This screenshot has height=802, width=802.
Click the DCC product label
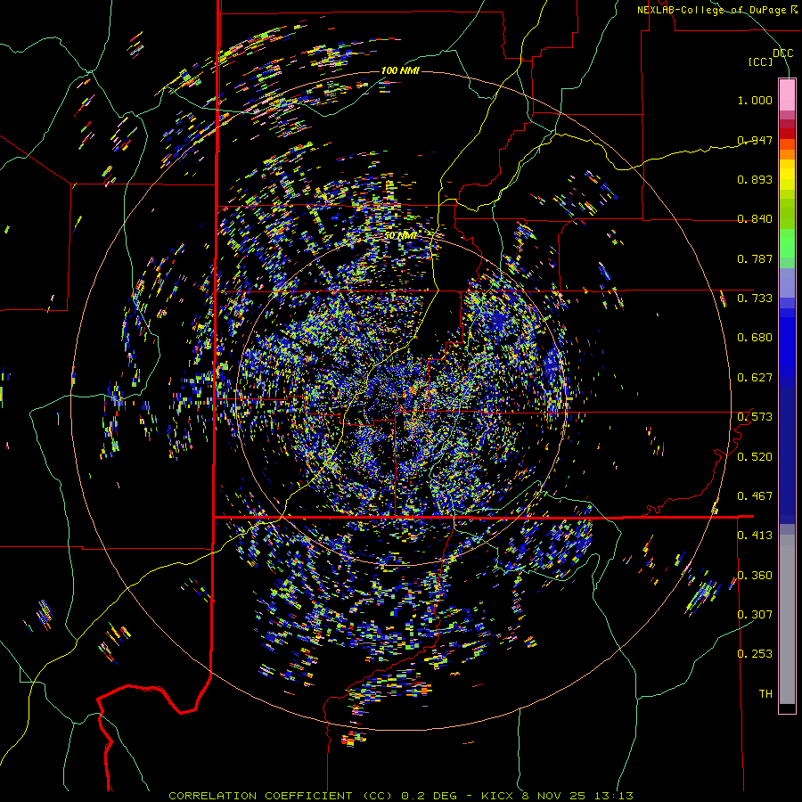point(782,53)
